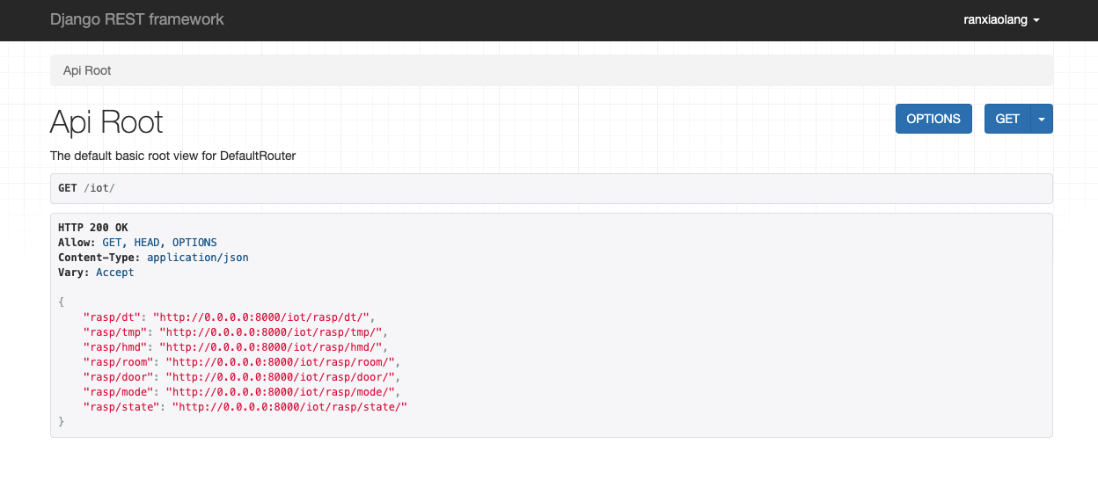1098x502 pixels.
Task: Follow the rasp/mode URL link
Action: coord(280,391)
